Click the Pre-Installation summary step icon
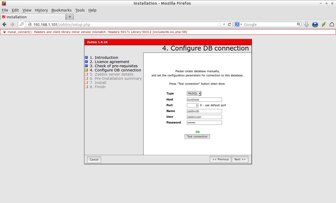336x203 pixels. click(x=86, y=78)
